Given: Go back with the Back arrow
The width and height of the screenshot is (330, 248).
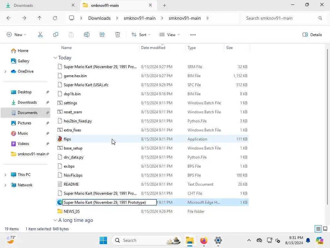Looking at the screenshot, I should [x=9, y=18].
